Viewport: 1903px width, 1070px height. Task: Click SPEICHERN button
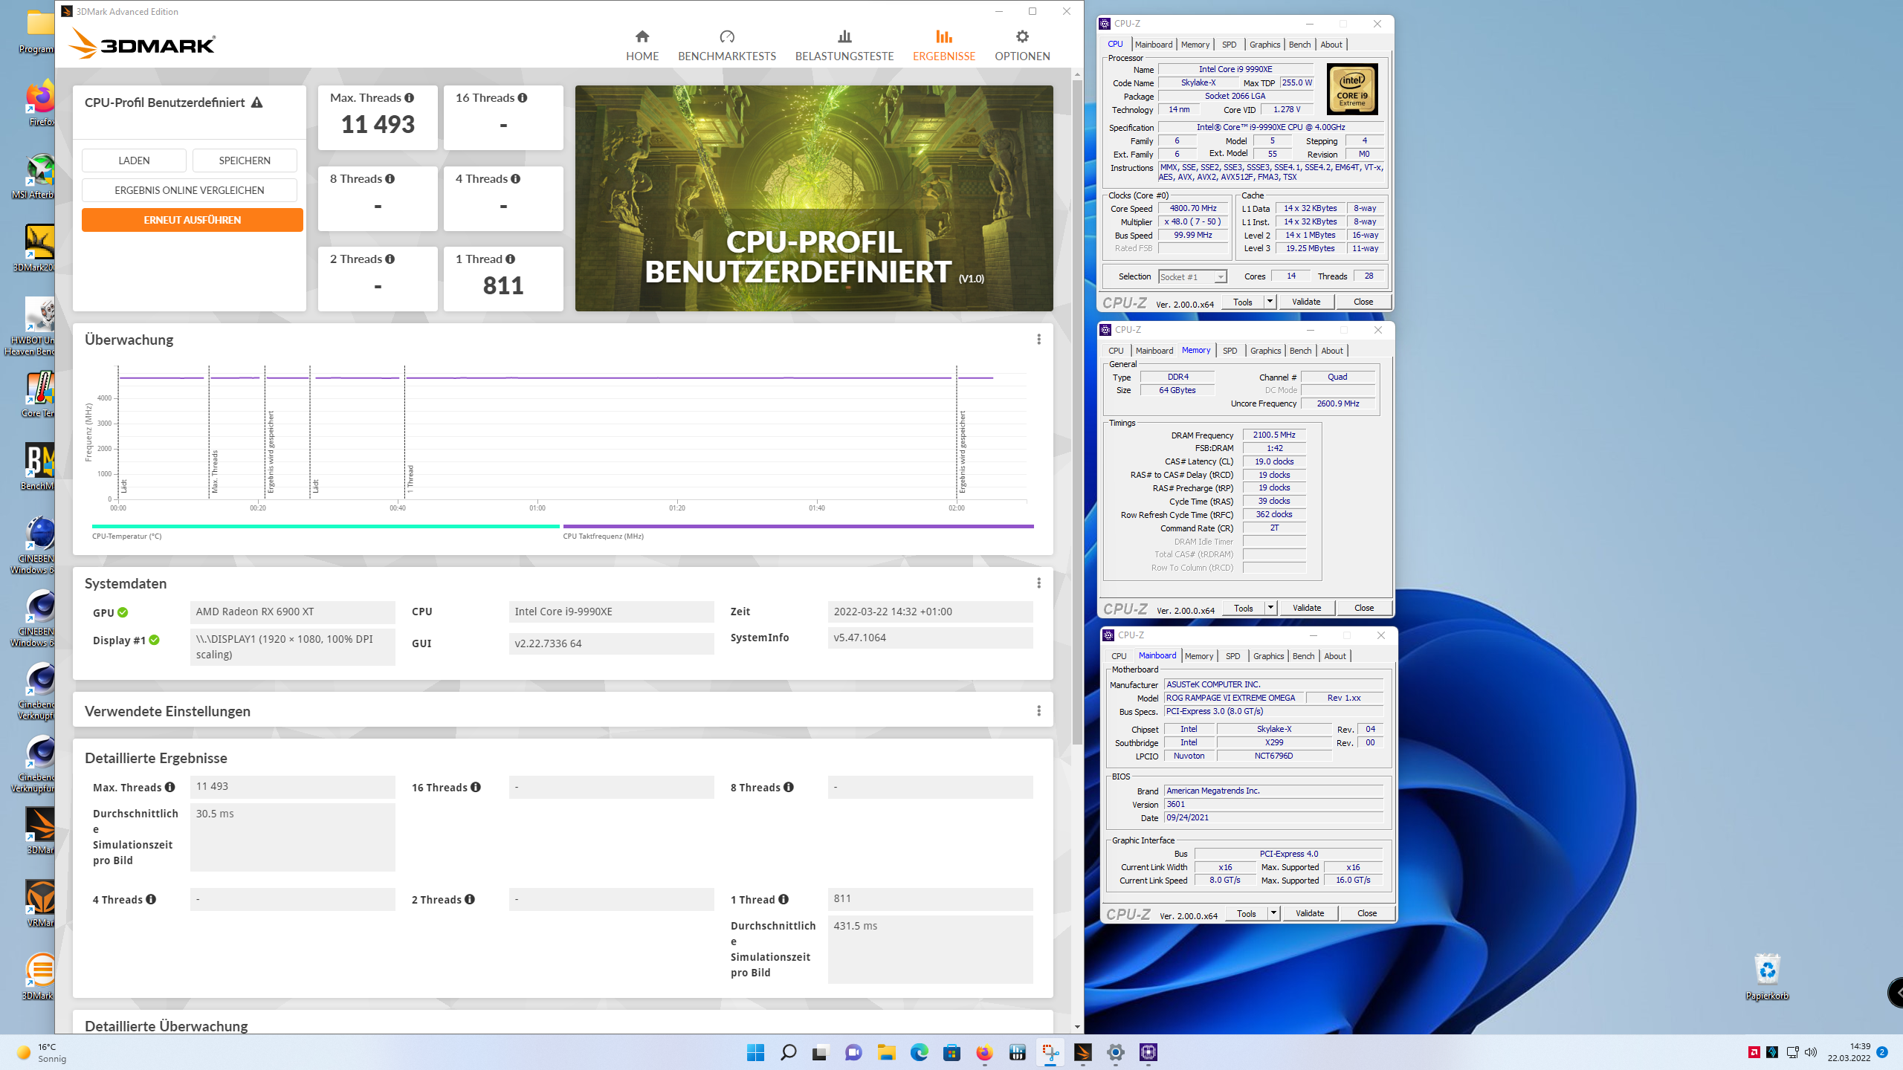(245, 160)
